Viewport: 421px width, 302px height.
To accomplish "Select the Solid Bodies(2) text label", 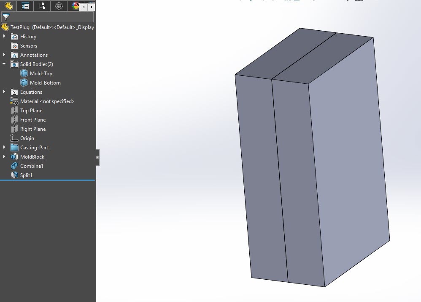I will (x=37, y=64).
